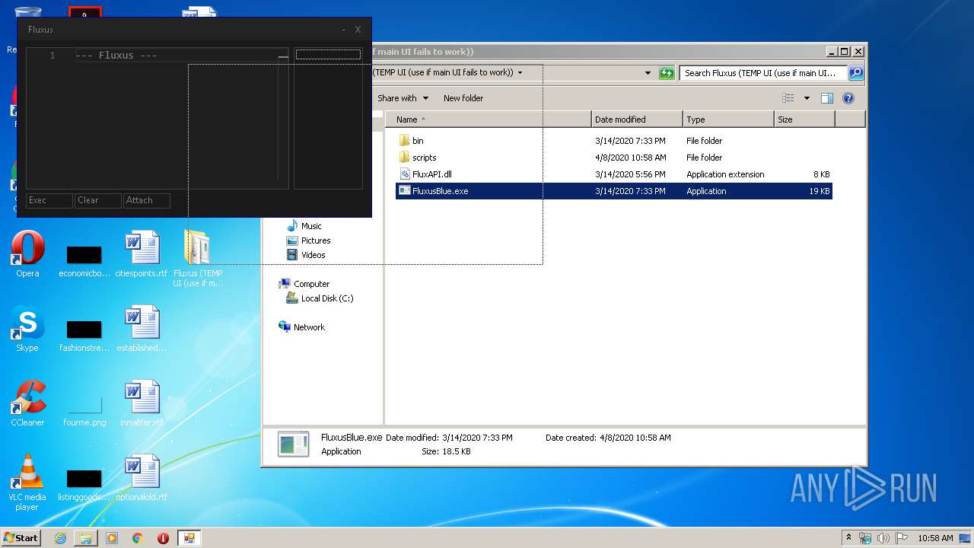Click the Action Center flag icon
The height and width of the screenshot is (548, 974).
click(901, 538)
